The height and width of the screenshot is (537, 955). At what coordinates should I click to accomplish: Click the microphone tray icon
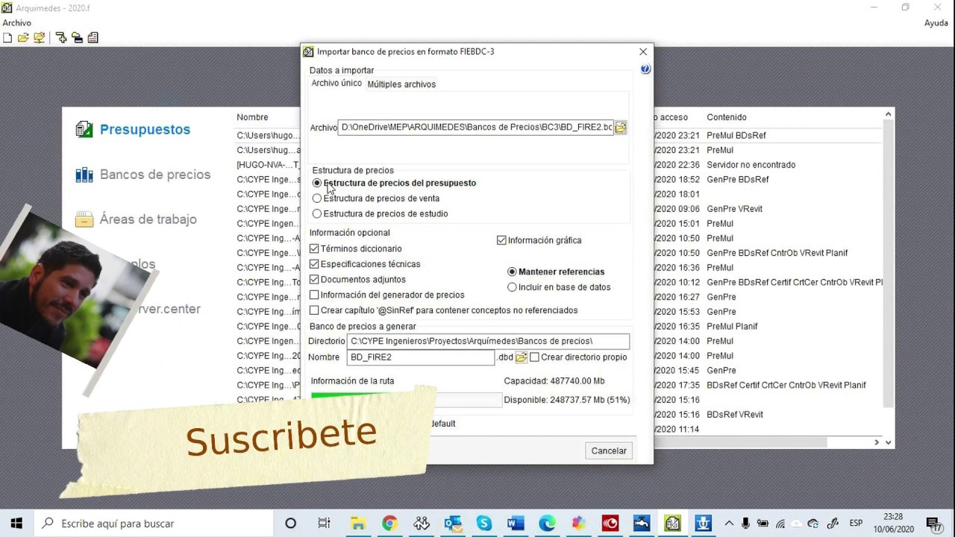point(745,524)
